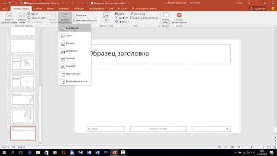Uncheck the Заголовок checkbox

[x=74, y=15]
